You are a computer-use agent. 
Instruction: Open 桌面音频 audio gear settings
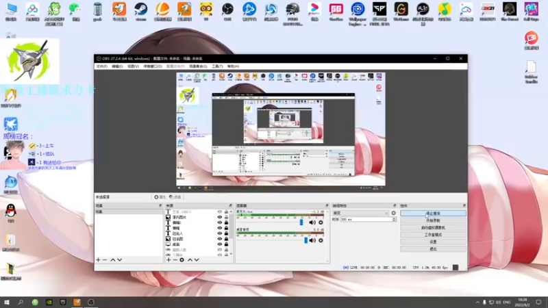[321, 240]
